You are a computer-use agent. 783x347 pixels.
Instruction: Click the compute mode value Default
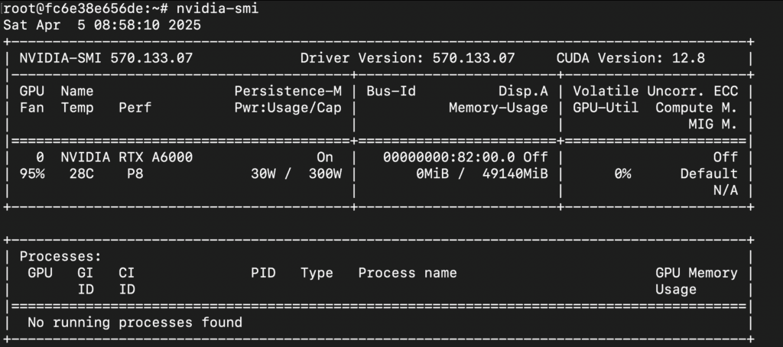coord(709,173)
